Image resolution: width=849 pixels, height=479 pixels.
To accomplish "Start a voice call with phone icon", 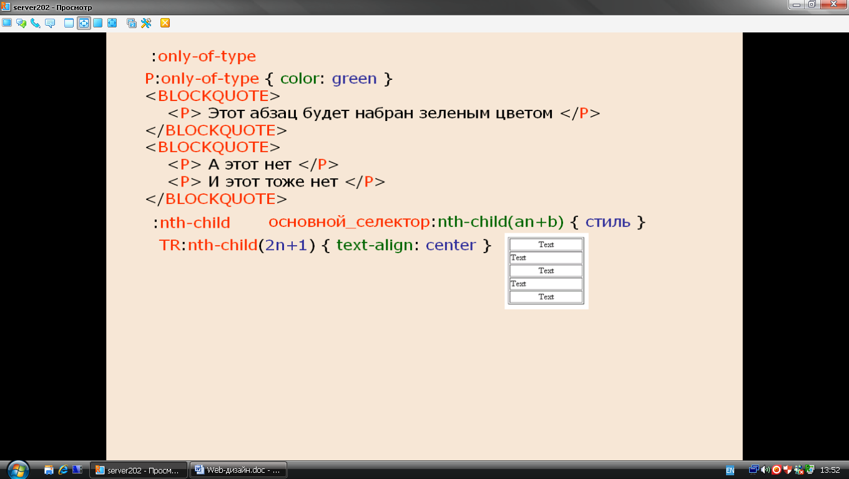I will click(36, 23).
